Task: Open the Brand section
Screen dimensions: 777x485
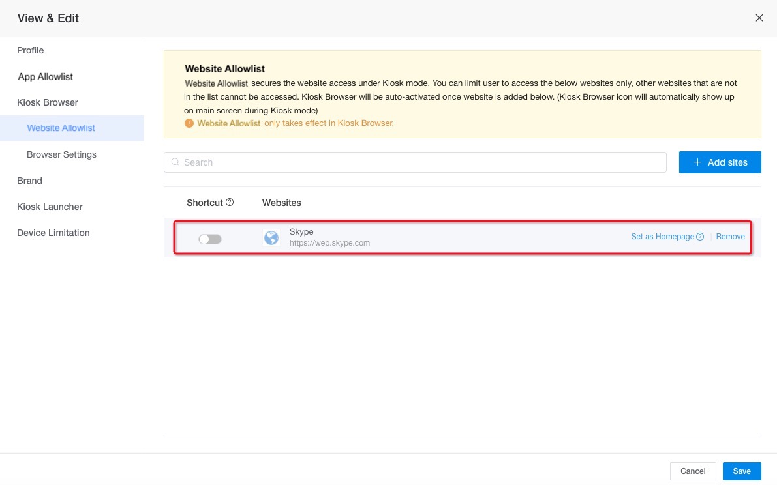Action: [x=29, y=181]
